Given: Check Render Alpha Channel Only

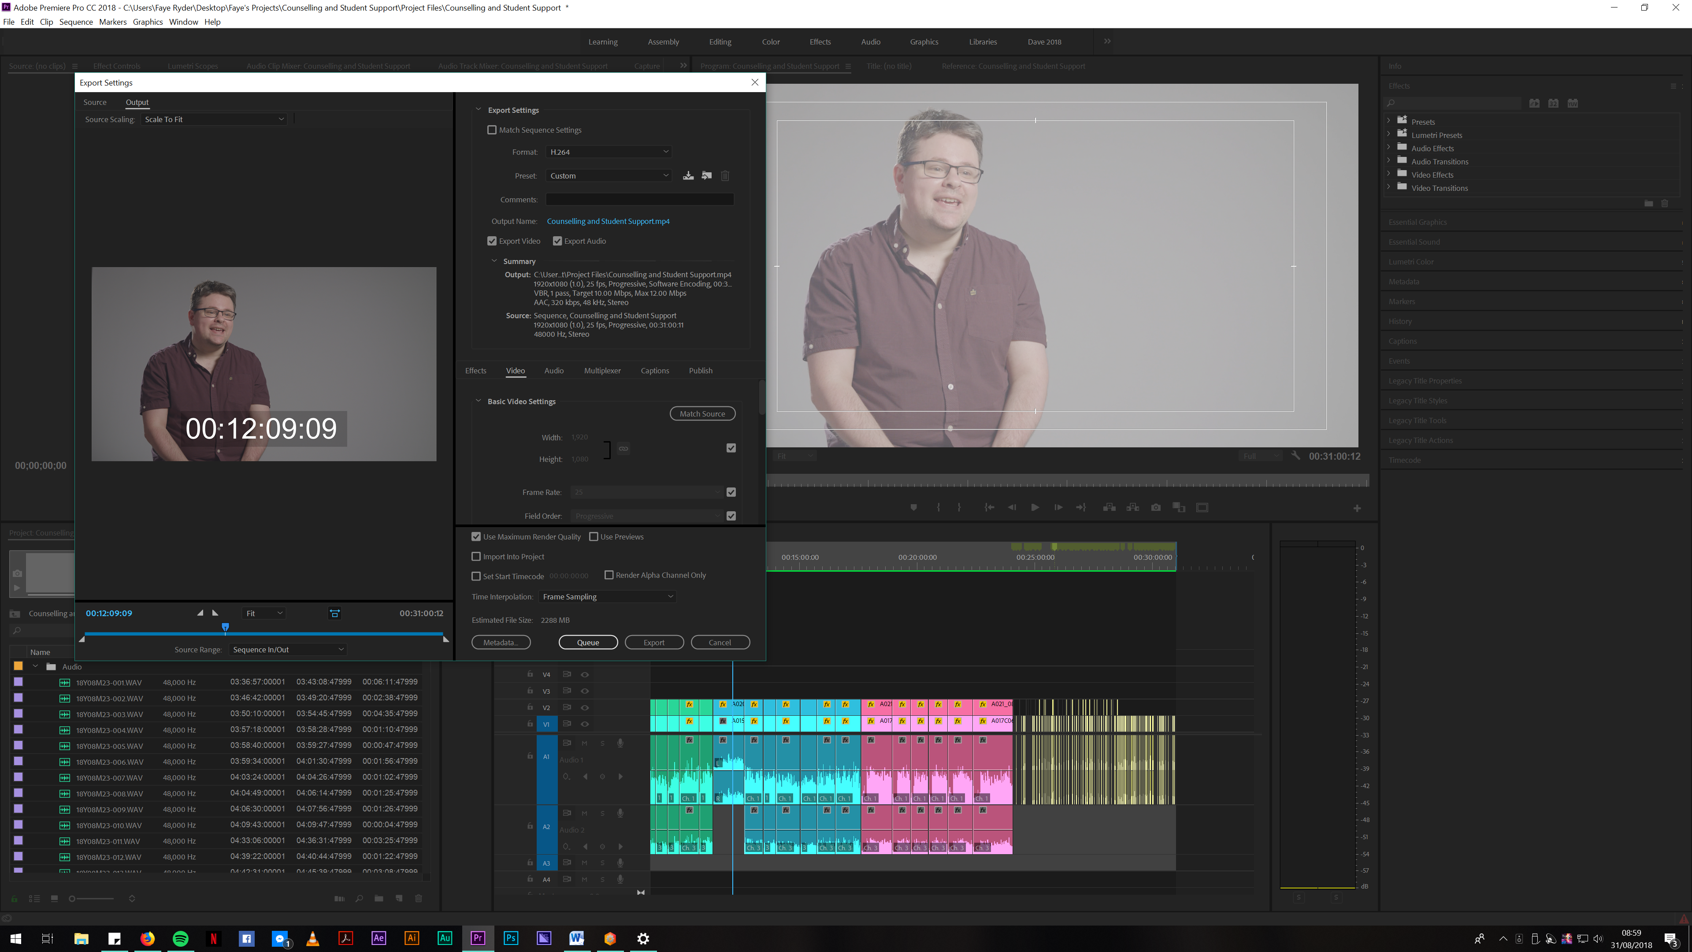Looking at the screenshot, I should point(609,575).
